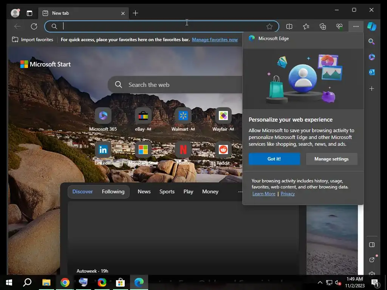Open taskbar Search magnifier
Image resolution: width=387 pixels, height=290 pixels.
[27, 282]
